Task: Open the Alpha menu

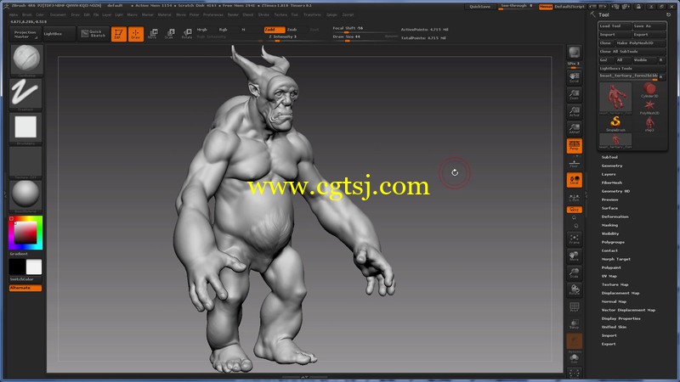Action: (x=14, y=14)
